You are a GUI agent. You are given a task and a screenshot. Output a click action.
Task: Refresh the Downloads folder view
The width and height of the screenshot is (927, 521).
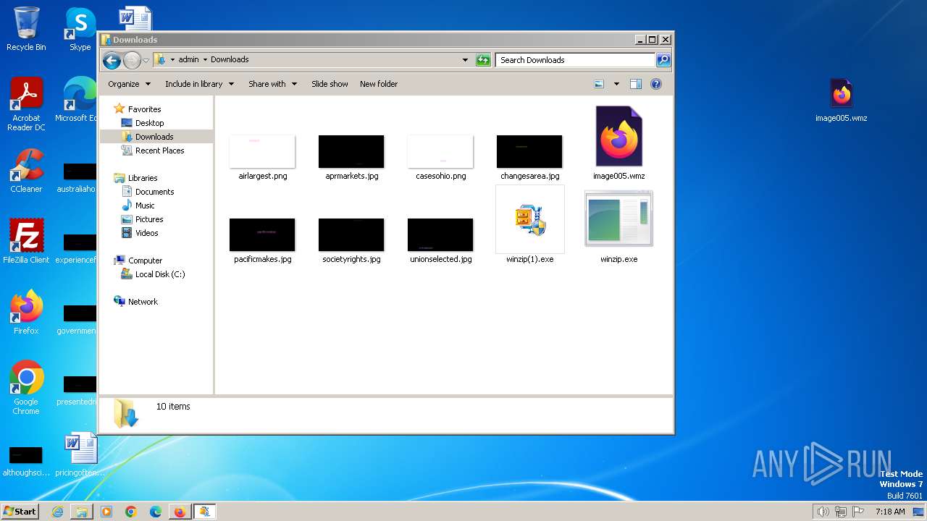(x=483, y=60)
